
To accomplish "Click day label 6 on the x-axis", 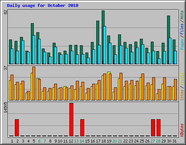I will coord(39,141).
